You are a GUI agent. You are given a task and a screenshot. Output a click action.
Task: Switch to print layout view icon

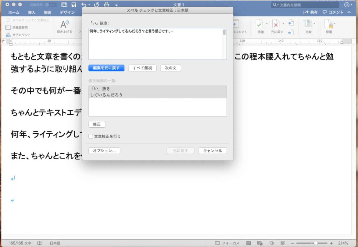point(249,243)
